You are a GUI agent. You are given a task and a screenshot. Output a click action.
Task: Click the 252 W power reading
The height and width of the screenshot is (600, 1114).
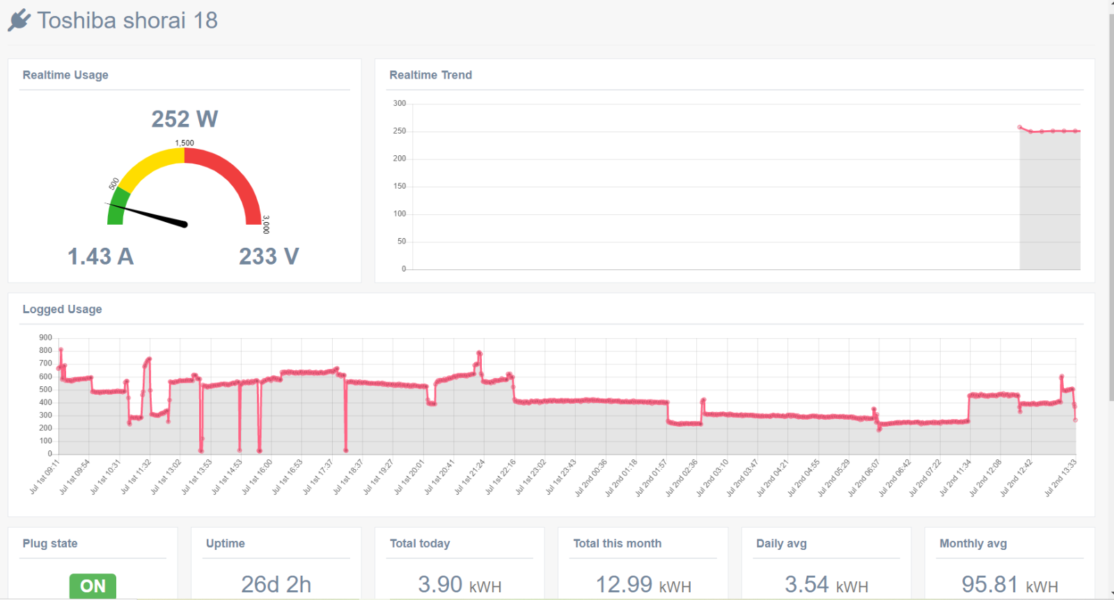click(185, 119)
